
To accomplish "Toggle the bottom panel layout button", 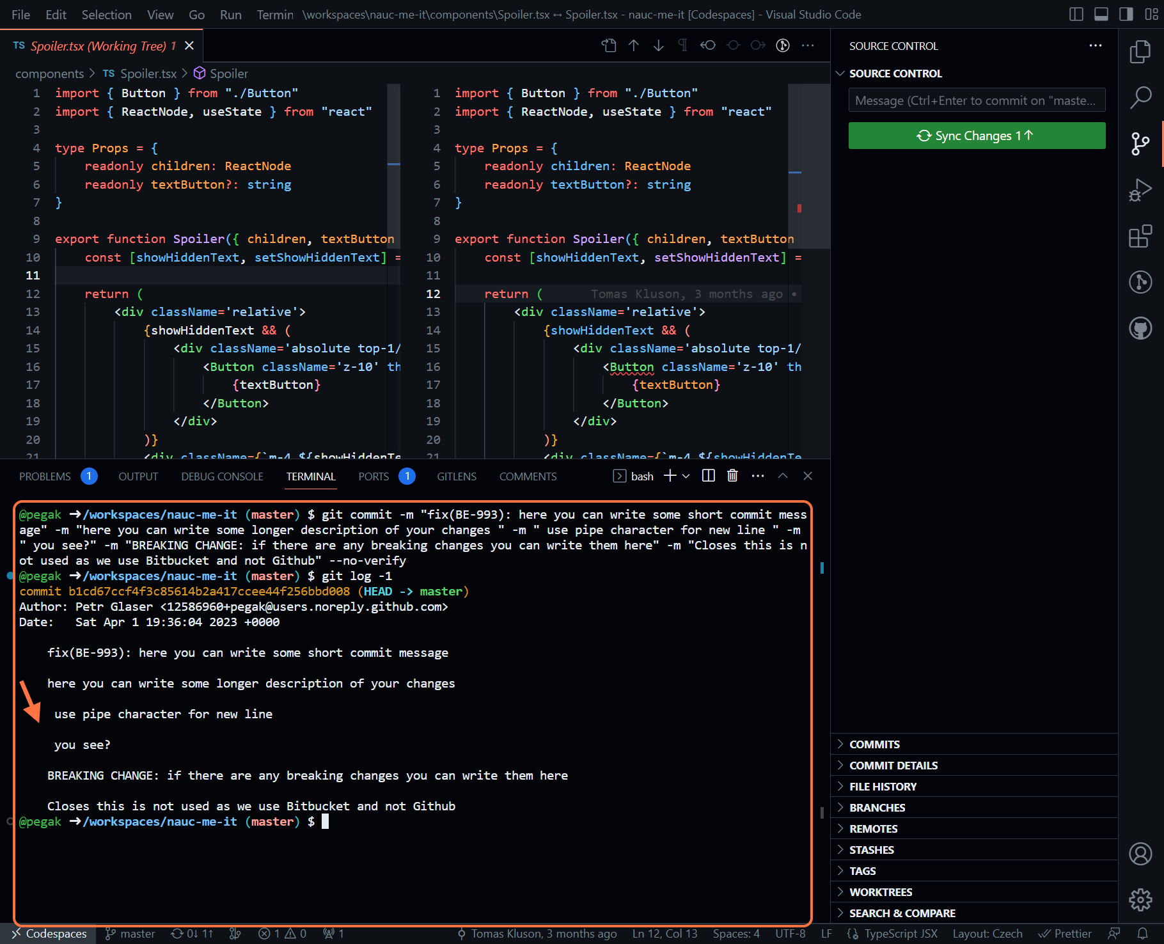I will (x=1101, y=14).
